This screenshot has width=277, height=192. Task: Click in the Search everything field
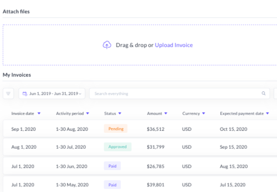[175, 94]
